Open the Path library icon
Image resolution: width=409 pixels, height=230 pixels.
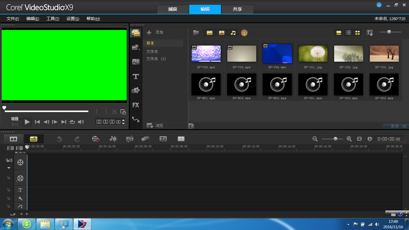[136, 119]
